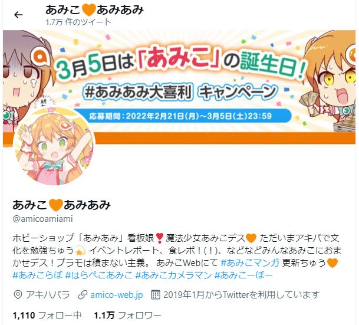Viewport: 359px width, 325px height.
Task: View the 1.1万 フォロワー followers list
Action: click(x=127, y=316)
